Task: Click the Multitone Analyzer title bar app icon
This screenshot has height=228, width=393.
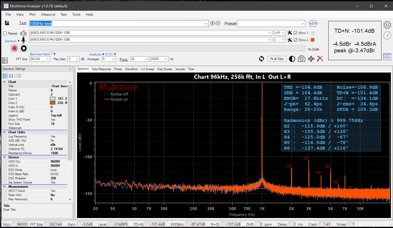Action: coord(6,6)
